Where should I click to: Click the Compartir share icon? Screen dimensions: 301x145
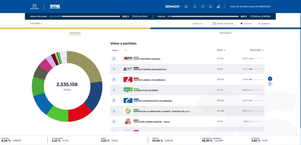(259, 24)
